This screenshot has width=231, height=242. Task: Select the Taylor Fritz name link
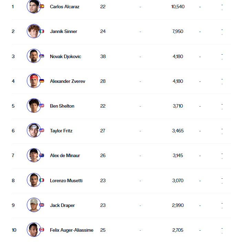coord(61,131)
